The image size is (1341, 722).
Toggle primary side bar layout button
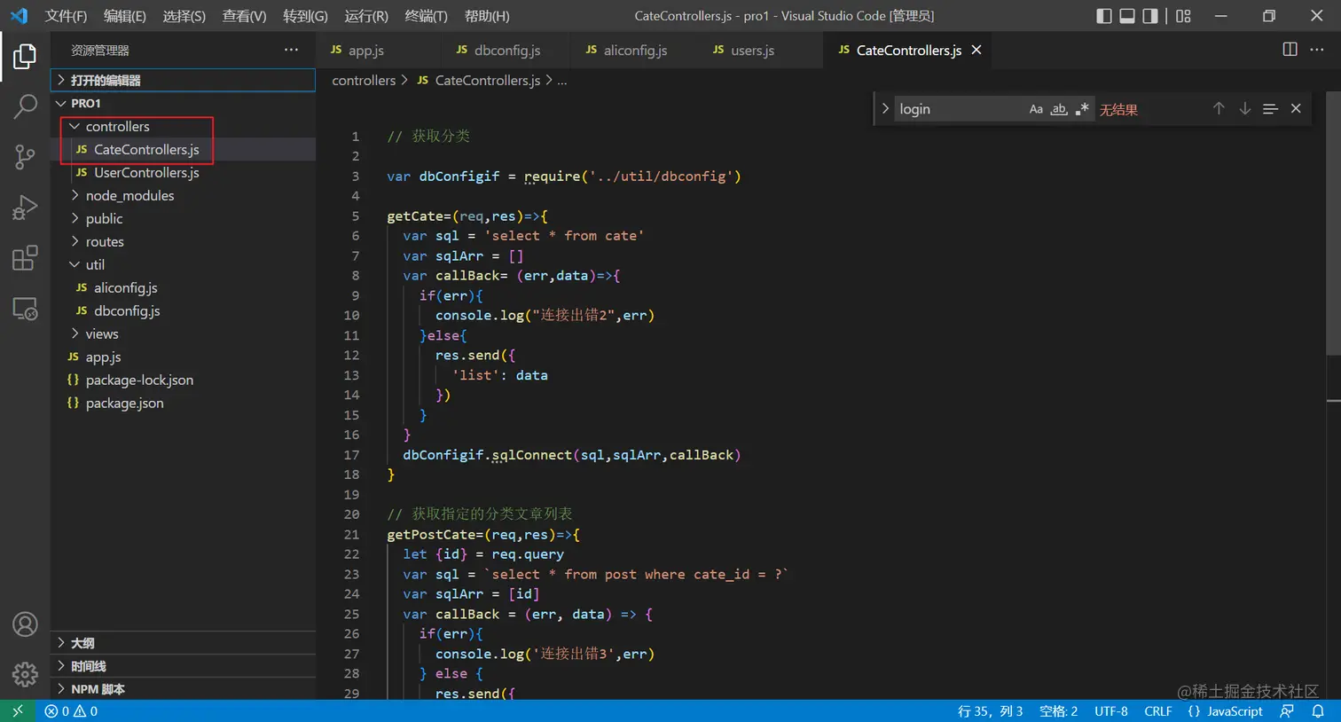click(1104, 16)
